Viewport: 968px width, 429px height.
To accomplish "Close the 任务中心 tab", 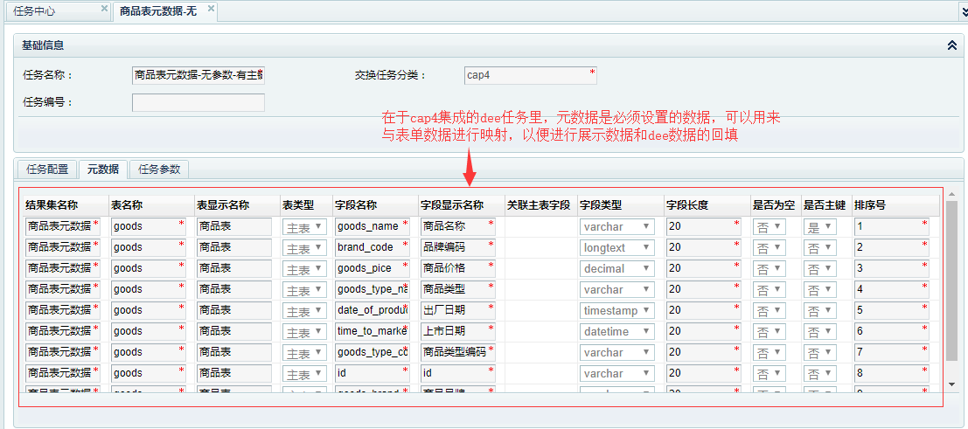I will click(x=104, y=10).
